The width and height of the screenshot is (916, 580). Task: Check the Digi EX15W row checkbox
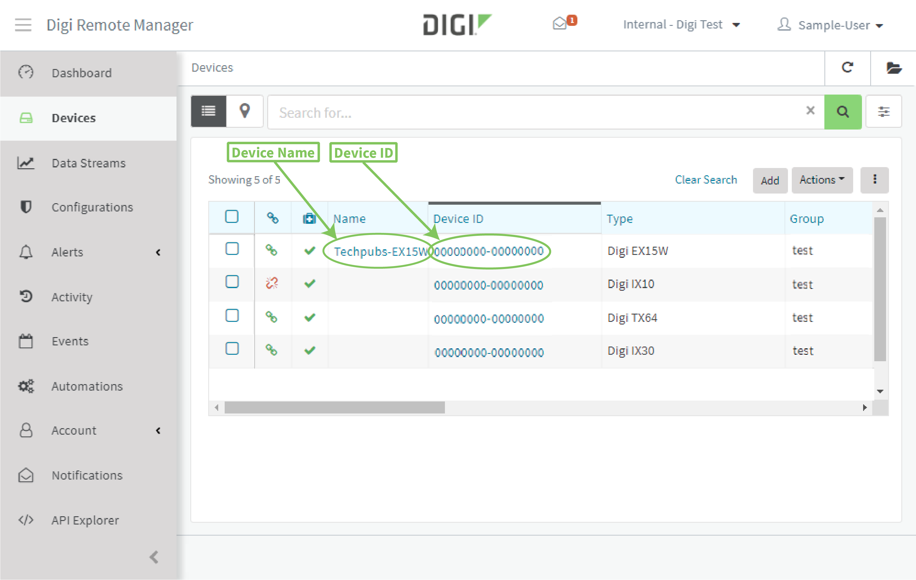click(x=232, y=249)
